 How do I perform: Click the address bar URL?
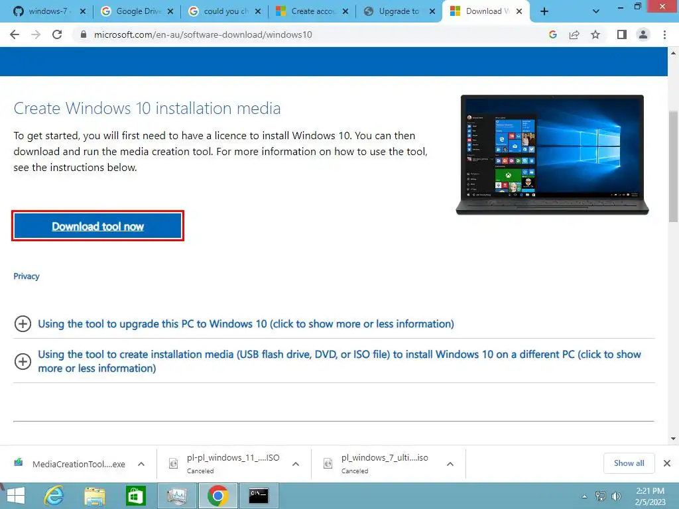pyautogui.click(x=203, y=34)
